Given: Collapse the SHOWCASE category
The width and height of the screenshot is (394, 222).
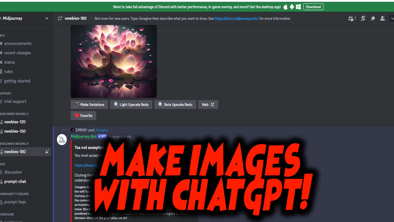Looking at the screenshot, I should 7,214.
